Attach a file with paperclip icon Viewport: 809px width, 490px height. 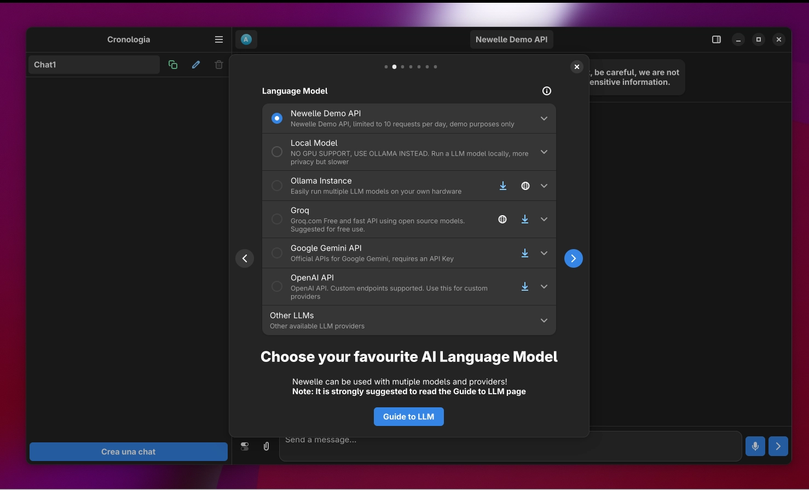click(267, 447)
